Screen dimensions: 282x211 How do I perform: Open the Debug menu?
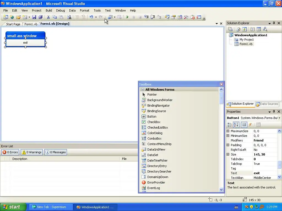coord(60,10)
